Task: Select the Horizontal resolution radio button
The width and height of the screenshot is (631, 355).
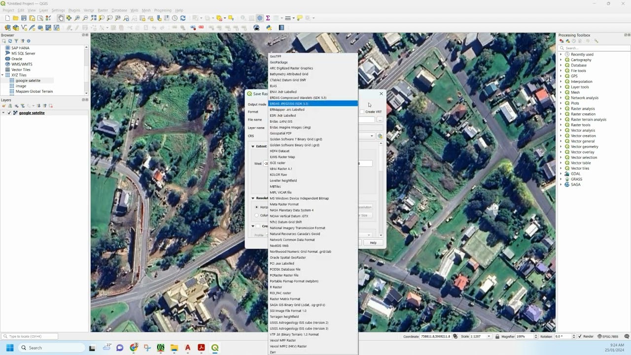Action: coord(257,207)
